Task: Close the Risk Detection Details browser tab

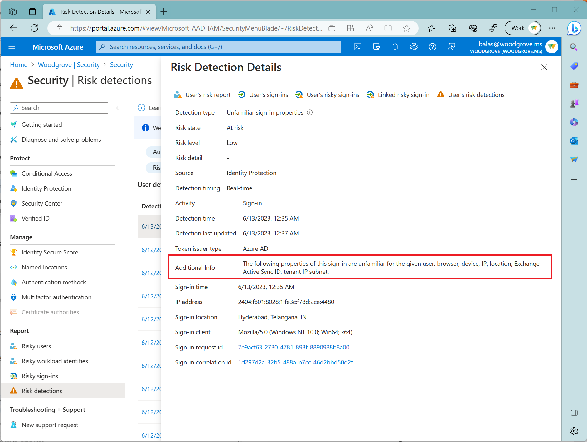Action: pos(148,12)
